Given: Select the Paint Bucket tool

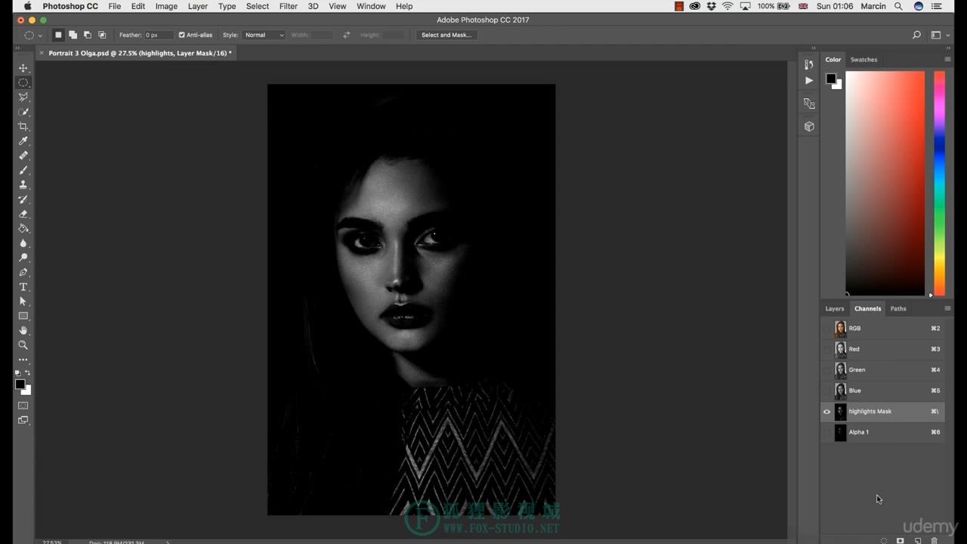Looking at the screenshot, I should point(23,228).
